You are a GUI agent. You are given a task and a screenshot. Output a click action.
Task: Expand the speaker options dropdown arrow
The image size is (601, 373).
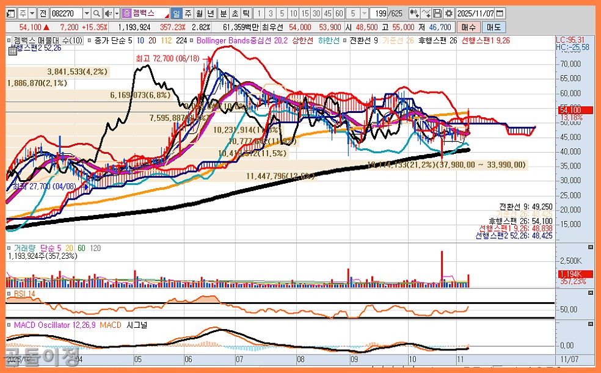117,14
